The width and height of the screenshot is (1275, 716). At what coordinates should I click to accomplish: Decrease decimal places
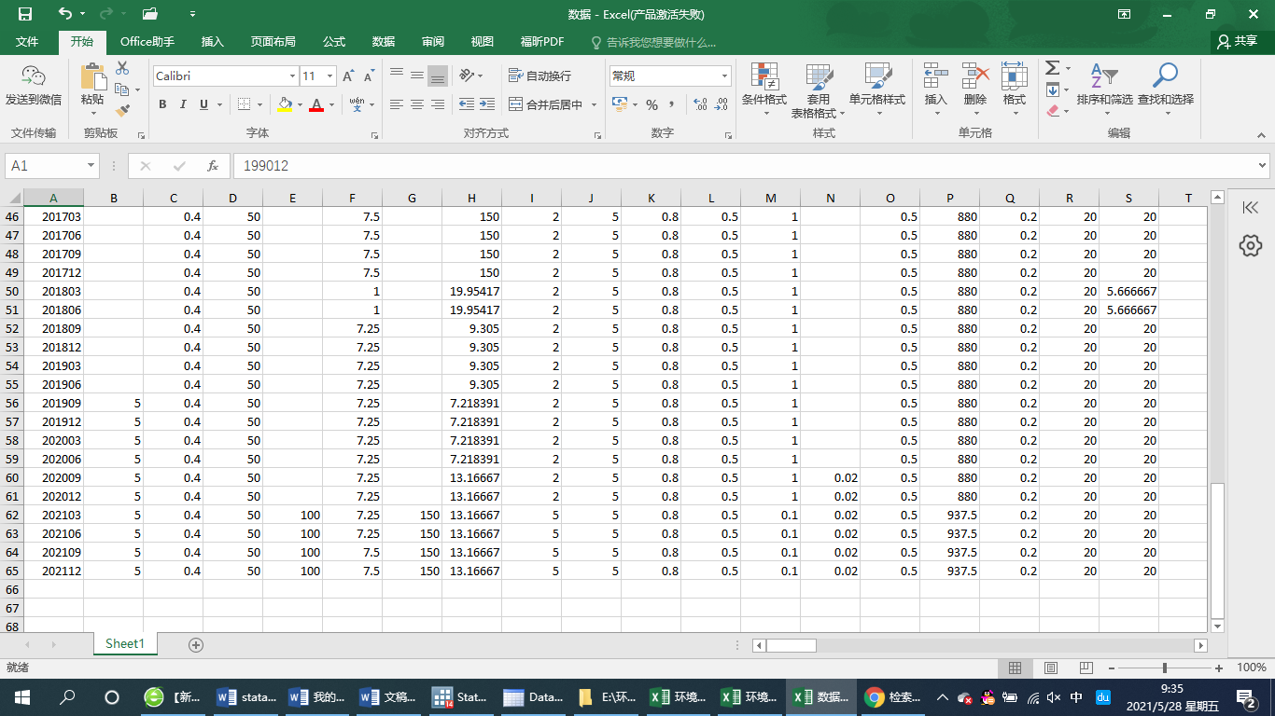pos(721,104)
